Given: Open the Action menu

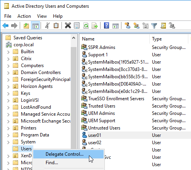Looking at the screenshot, I should coord(24,16).
